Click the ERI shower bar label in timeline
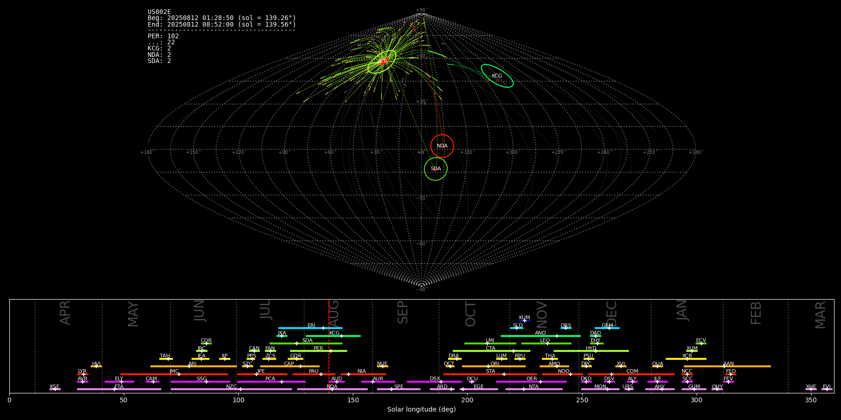The image size is (841, 420). click(311, 326)
